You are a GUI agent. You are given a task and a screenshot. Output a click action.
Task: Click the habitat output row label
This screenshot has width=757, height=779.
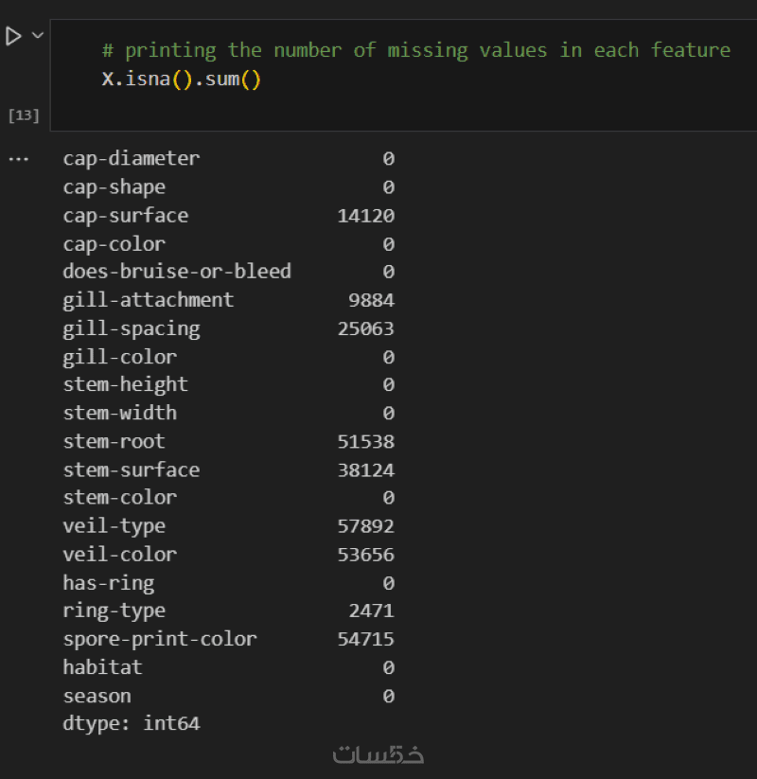(103, 667)
